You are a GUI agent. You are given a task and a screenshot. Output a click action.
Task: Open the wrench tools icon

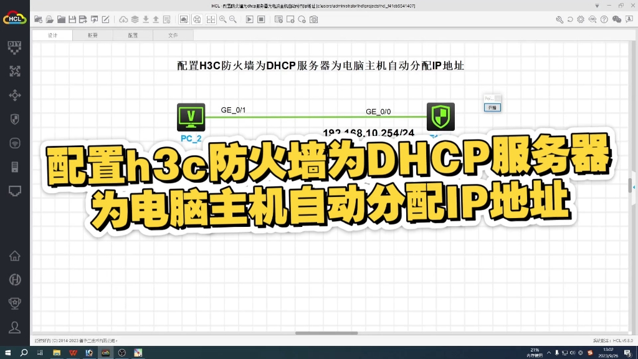click(x=559, y=19)
